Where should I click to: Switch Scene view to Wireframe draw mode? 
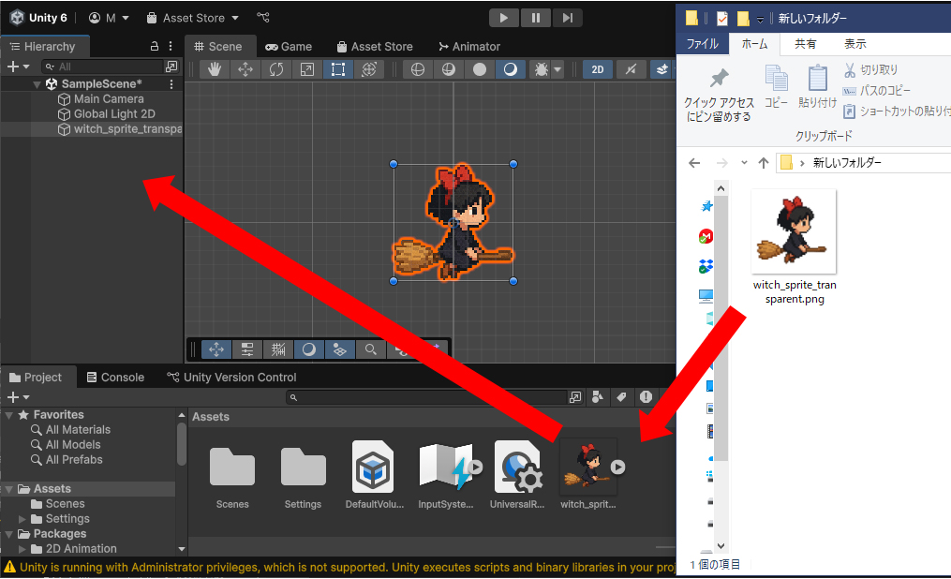click(x=417, y=69)
